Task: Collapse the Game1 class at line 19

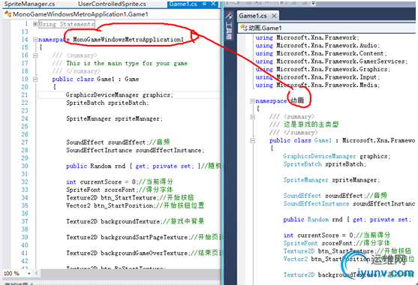Action: coord(35,79)
